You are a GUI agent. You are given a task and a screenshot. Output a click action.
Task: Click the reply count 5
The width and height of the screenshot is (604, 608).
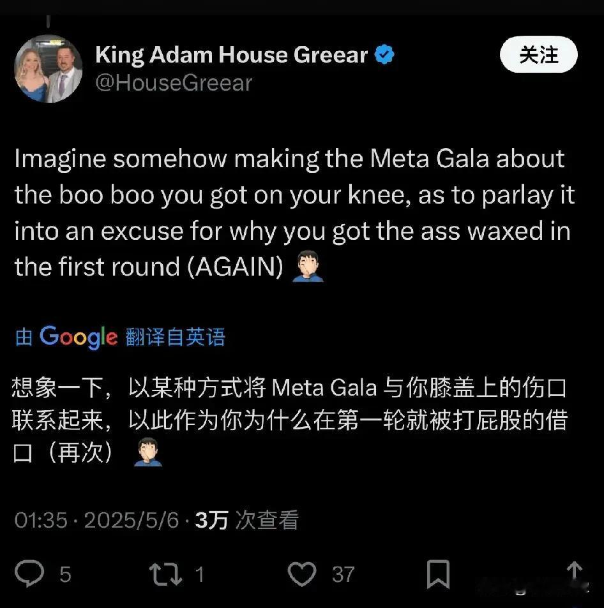(x=65, y=574)
